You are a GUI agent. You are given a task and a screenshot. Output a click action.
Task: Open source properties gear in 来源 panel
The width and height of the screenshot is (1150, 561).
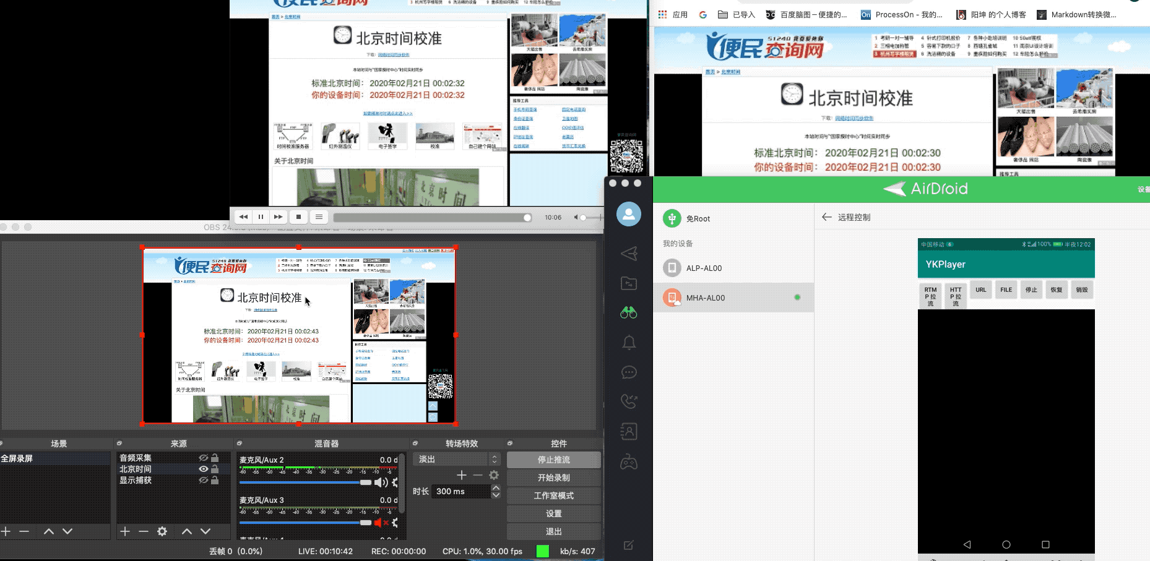point(162,531)
